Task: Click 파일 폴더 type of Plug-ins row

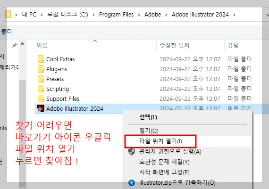Action: (x=239, y=69)
